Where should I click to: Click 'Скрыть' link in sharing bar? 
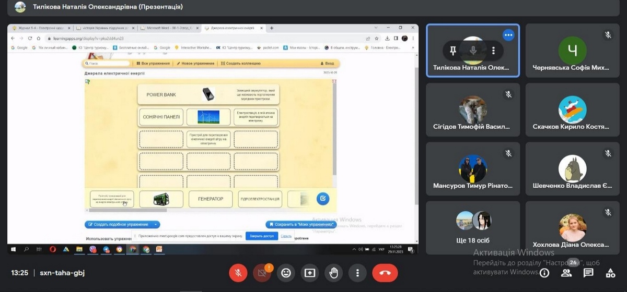(286, 236)
